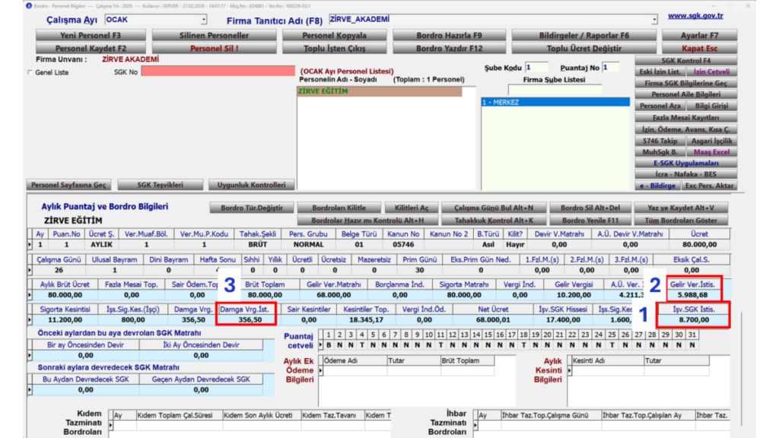This screenshot has height=438, width=779.
Task: Tick the Genel Liste checkbox
Action: point(30,72)
